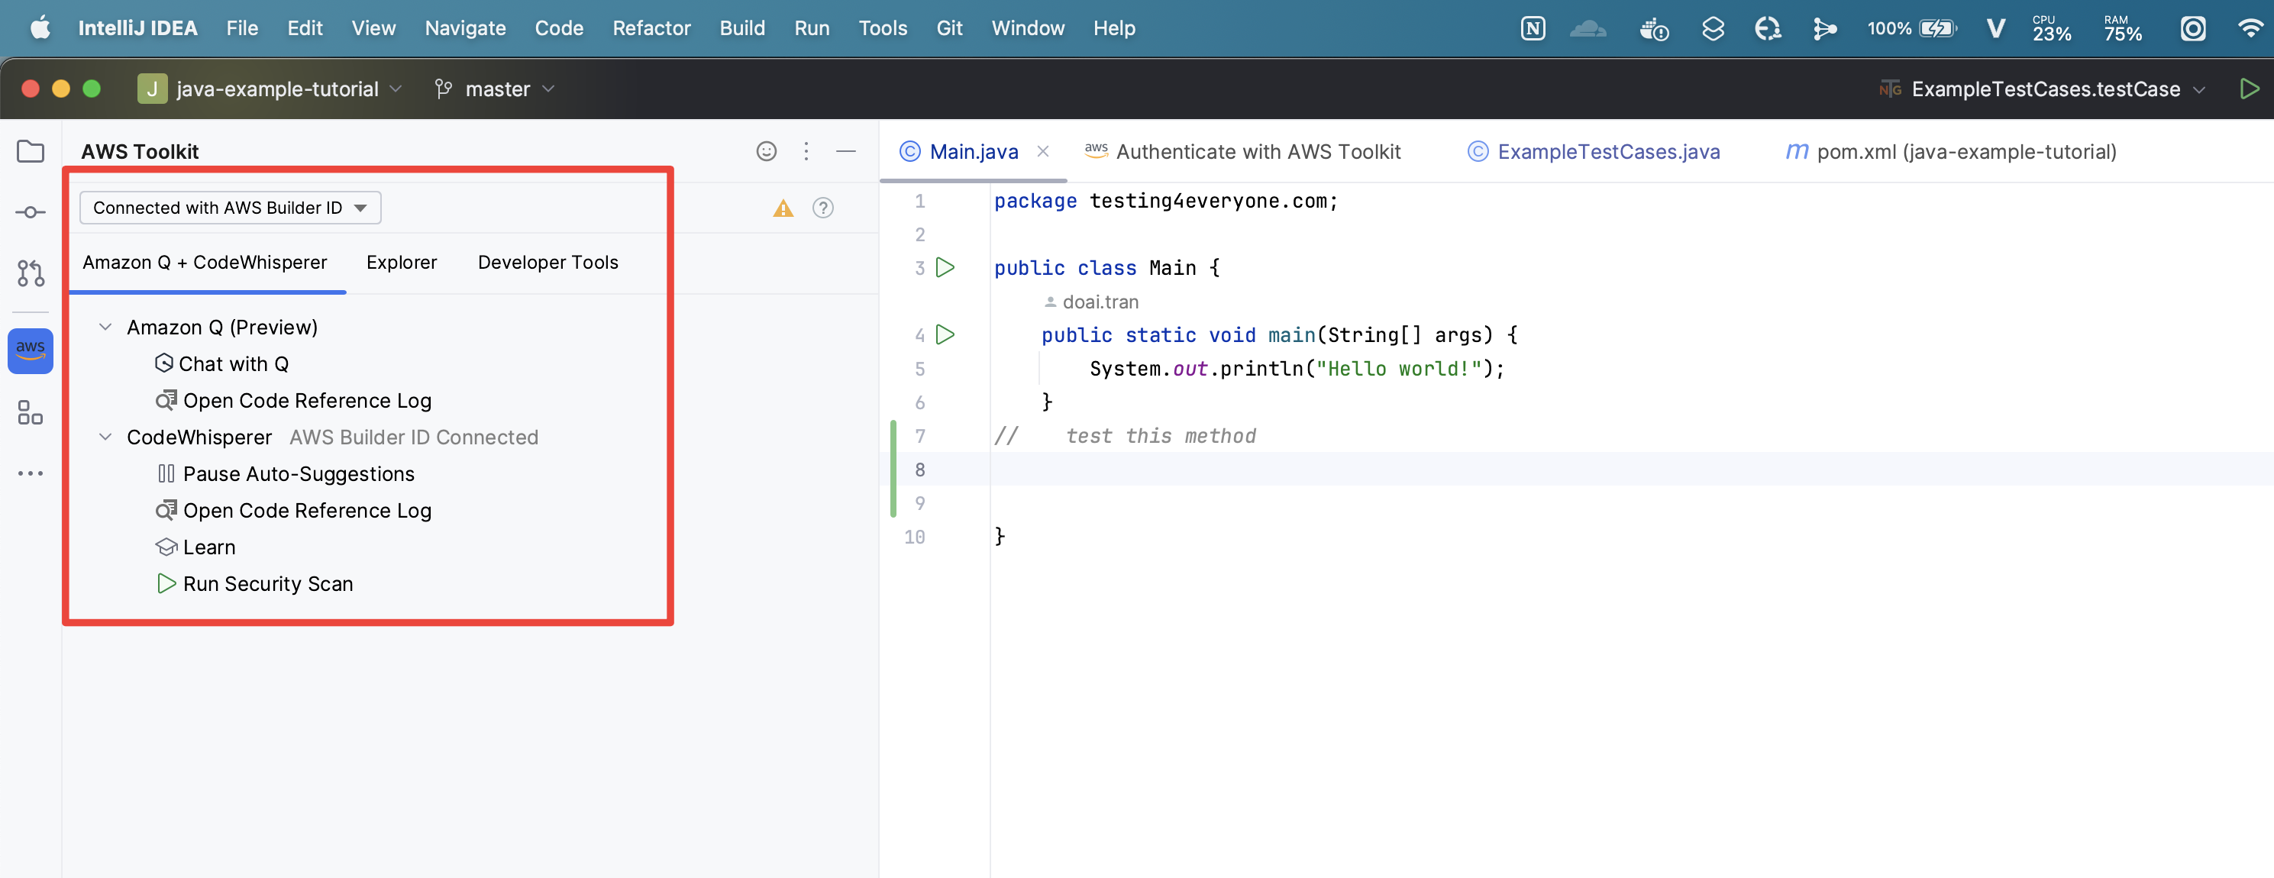Screen dimensions: 2274x878
Task: Click the Notion menu bar icon
Action: pos(1533,28)
